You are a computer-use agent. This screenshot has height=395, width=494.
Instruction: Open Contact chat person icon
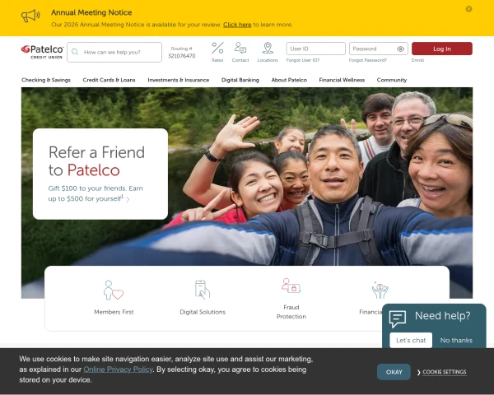[x=240, y=49]
